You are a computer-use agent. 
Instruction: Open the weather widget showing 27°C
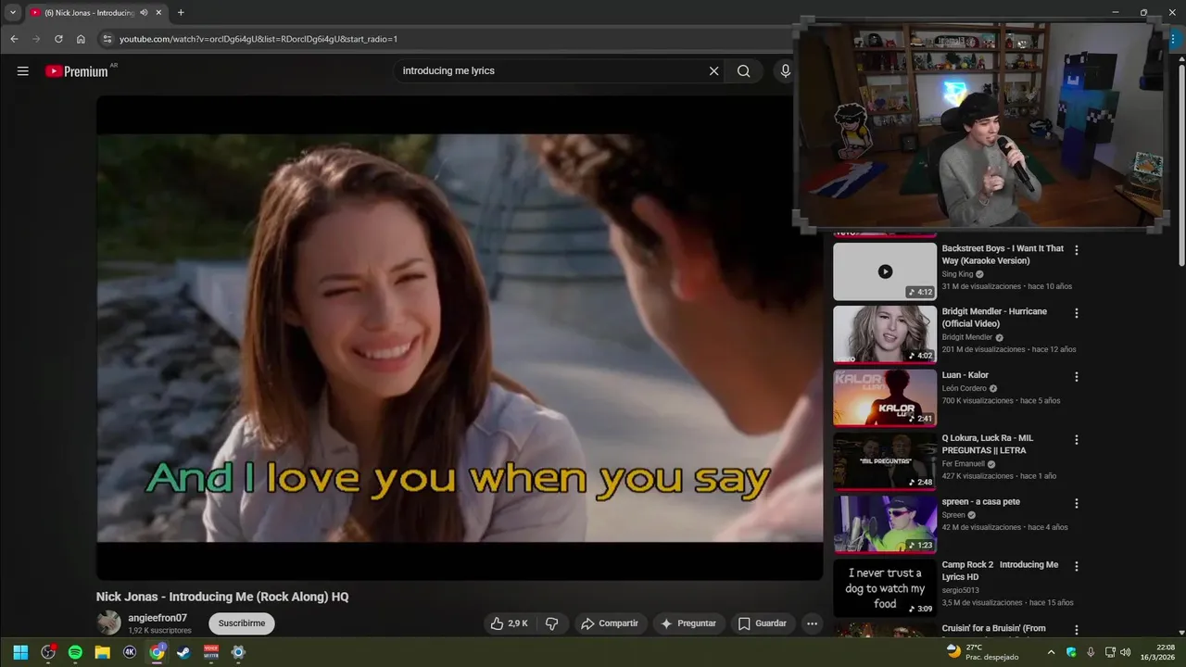click(x=982, y=652)
